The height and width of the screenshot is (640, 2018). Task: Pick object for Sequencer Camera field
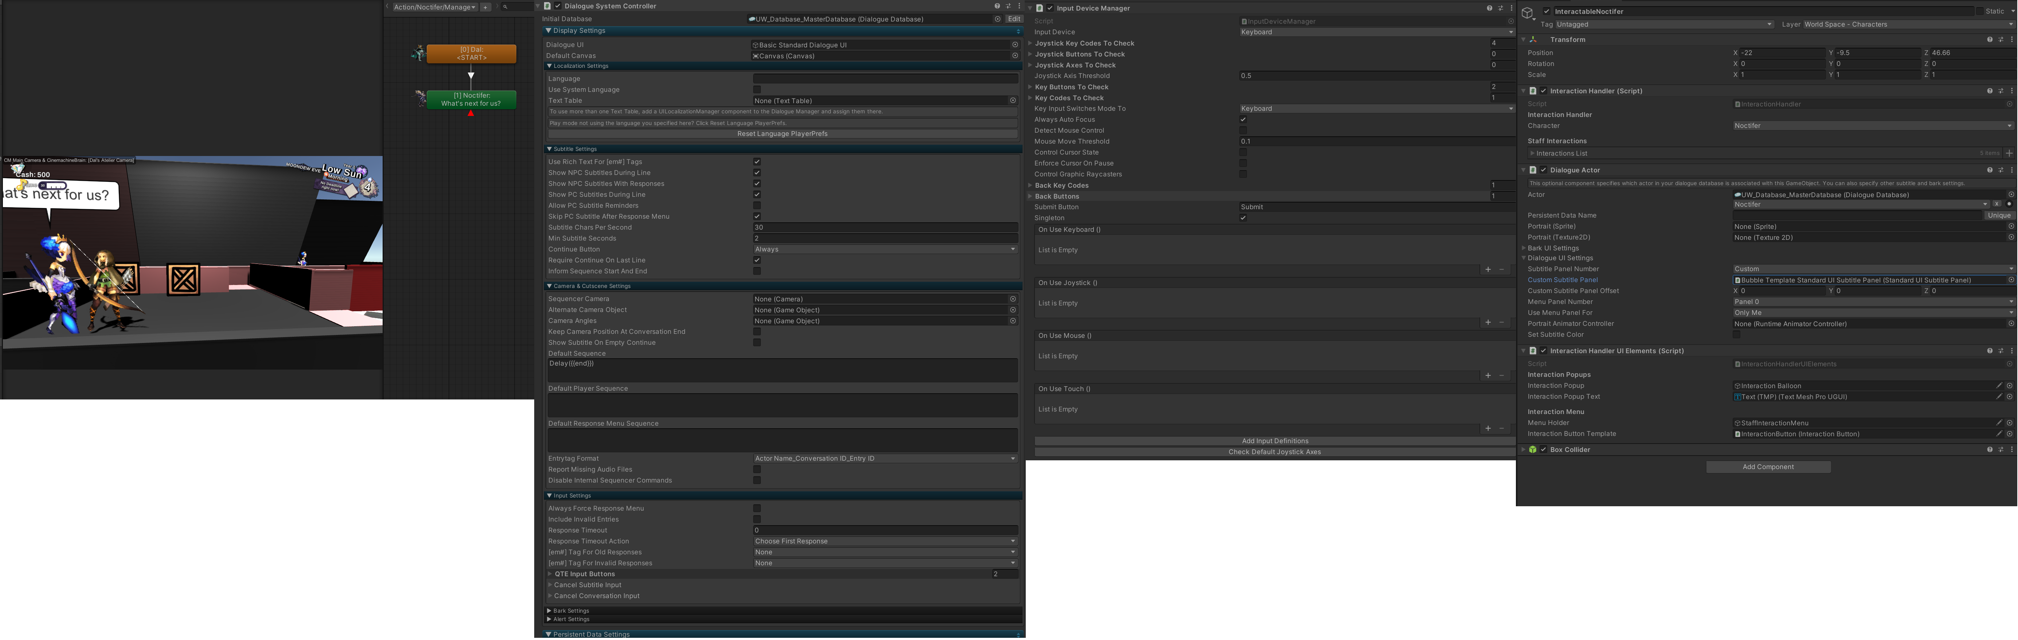pos(1012,298)
